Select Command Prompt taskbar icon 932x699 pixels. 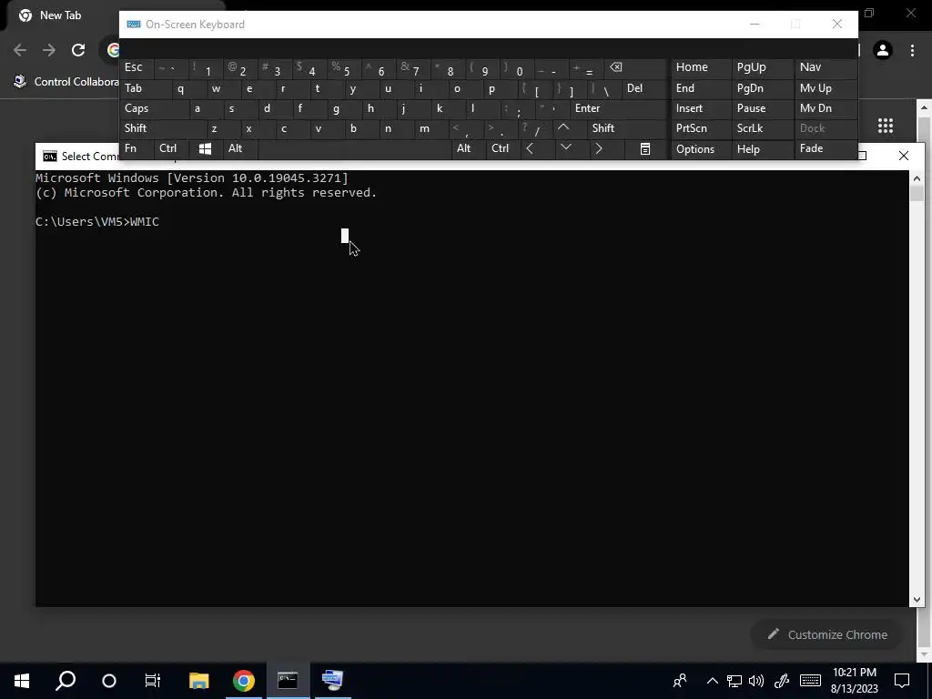coord(288,680)
